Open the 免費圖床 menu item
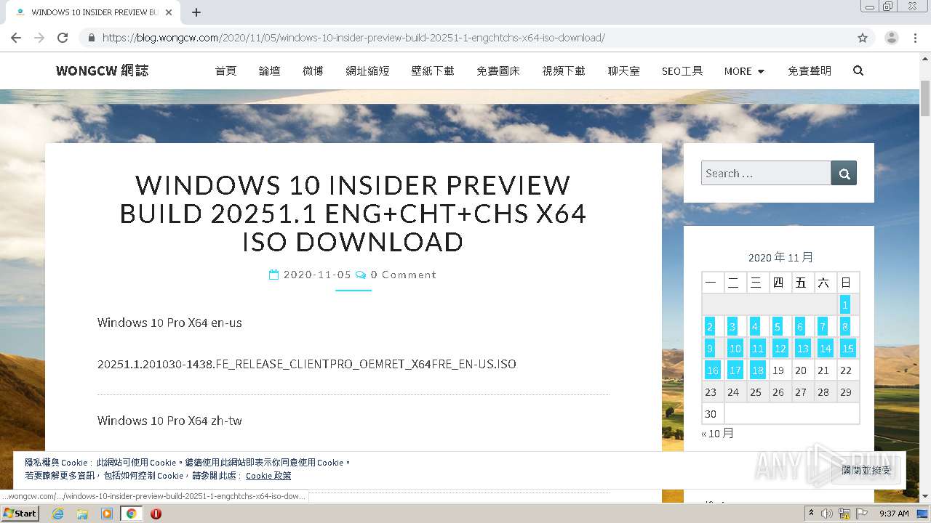 pos(498,70)
